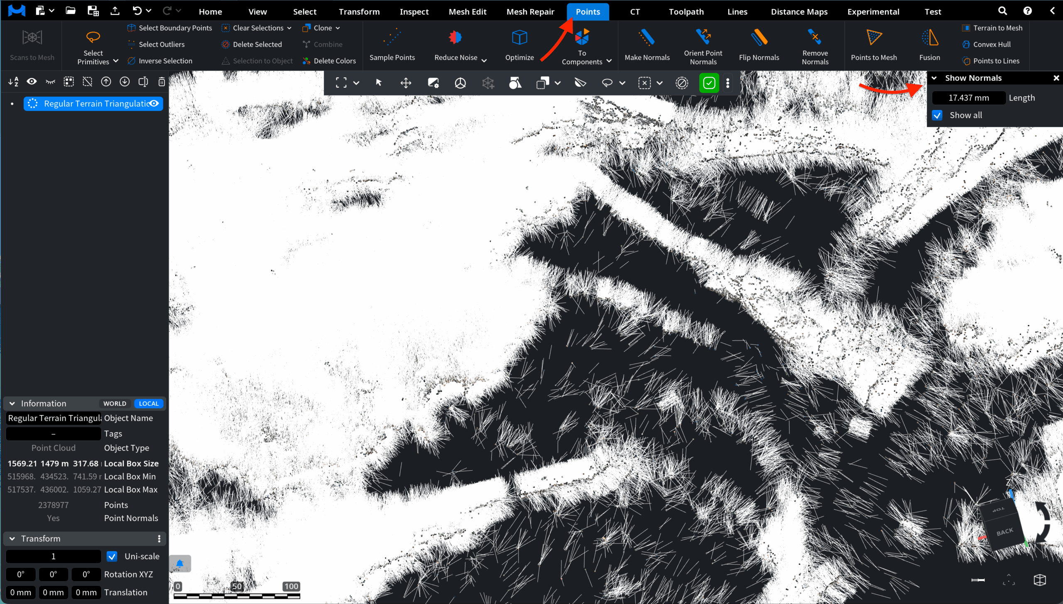Deselect all objects in the scene tree
Screen dimensions: 1063x604
[x=87, y=82]
